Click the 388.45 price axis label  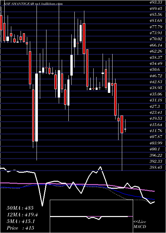155,167
